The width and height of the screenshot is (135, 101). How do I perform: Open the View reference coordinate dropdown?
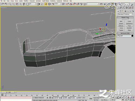(x=58, y=4)
